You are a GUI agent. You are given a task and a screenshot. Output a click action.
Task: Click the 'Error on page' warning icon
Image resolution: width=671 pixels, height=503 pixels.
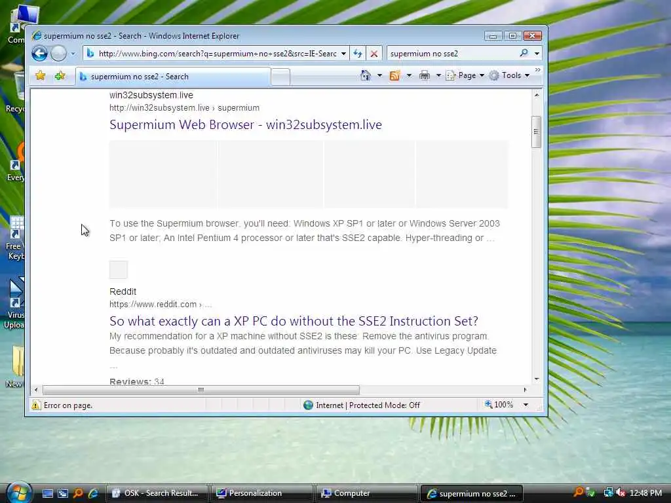(x=37, y=405)
